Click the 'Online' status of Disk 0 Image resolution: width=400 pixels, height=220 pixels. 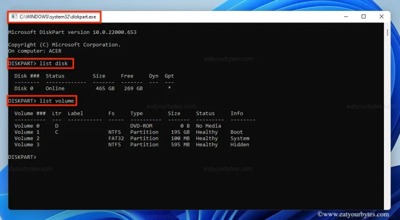pyautogui.click(x=55, y=88)
